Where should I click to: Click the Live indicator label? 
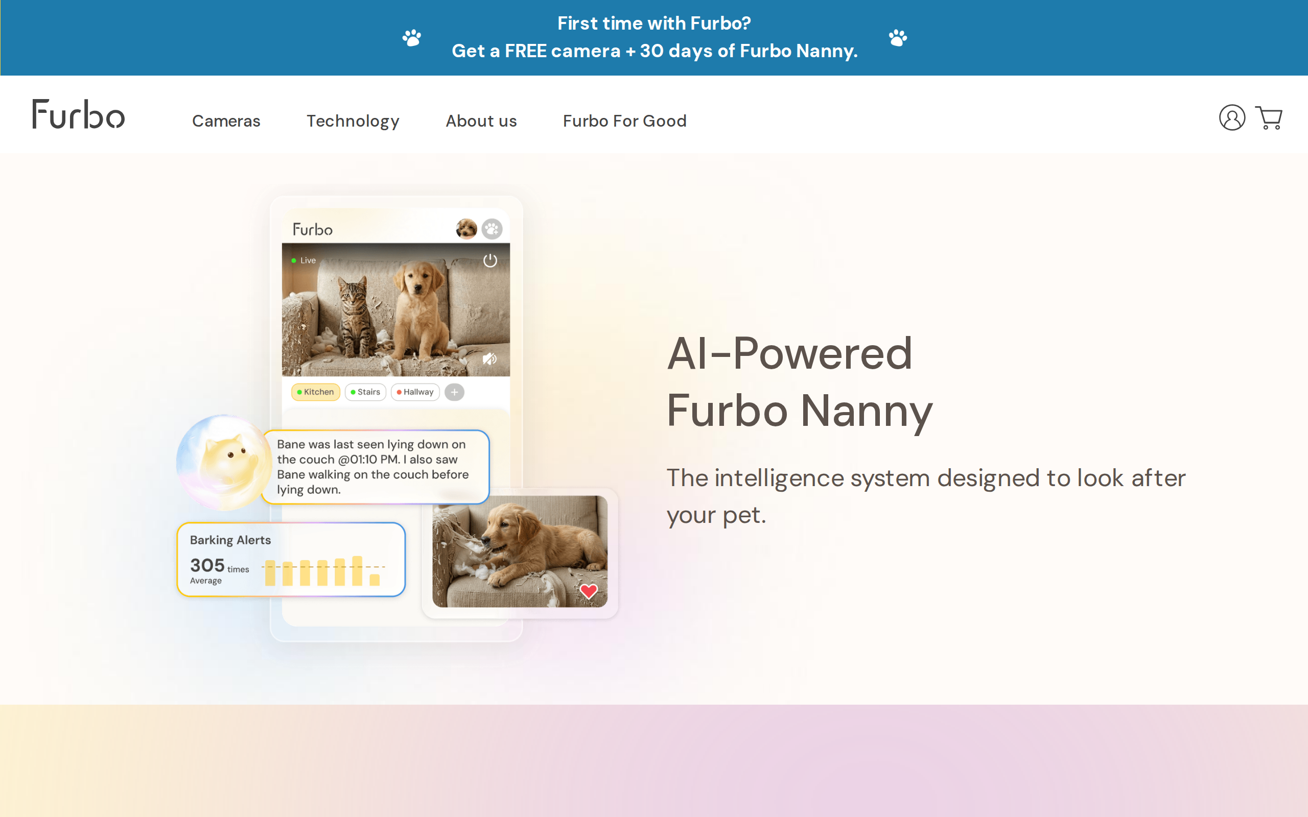(x=304, y=260)
